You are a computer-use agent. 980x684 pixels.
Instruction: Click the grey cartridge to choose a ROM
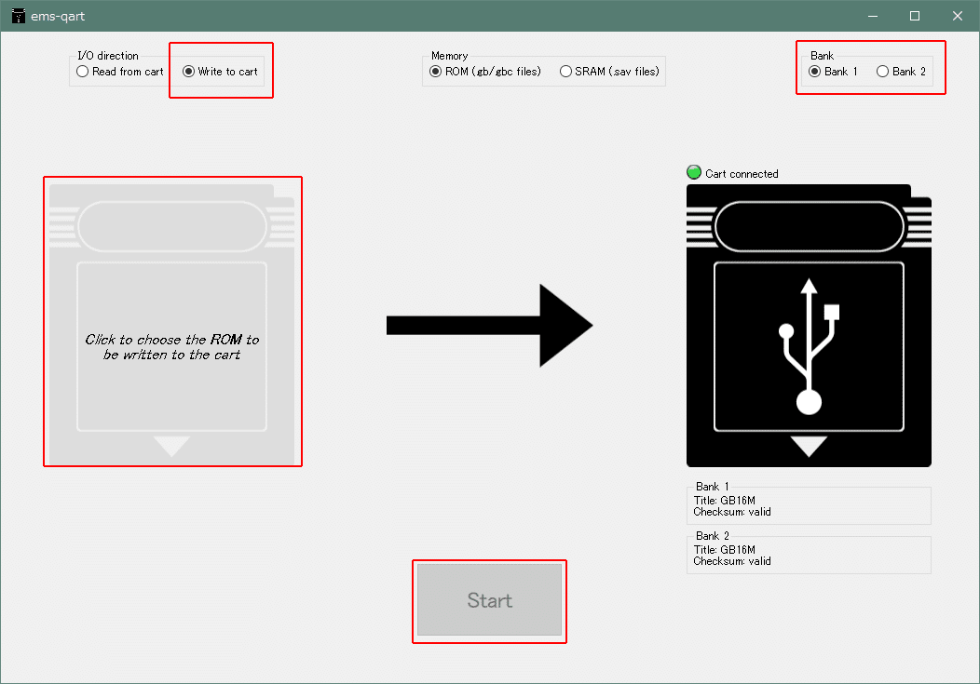click(172, 325)
